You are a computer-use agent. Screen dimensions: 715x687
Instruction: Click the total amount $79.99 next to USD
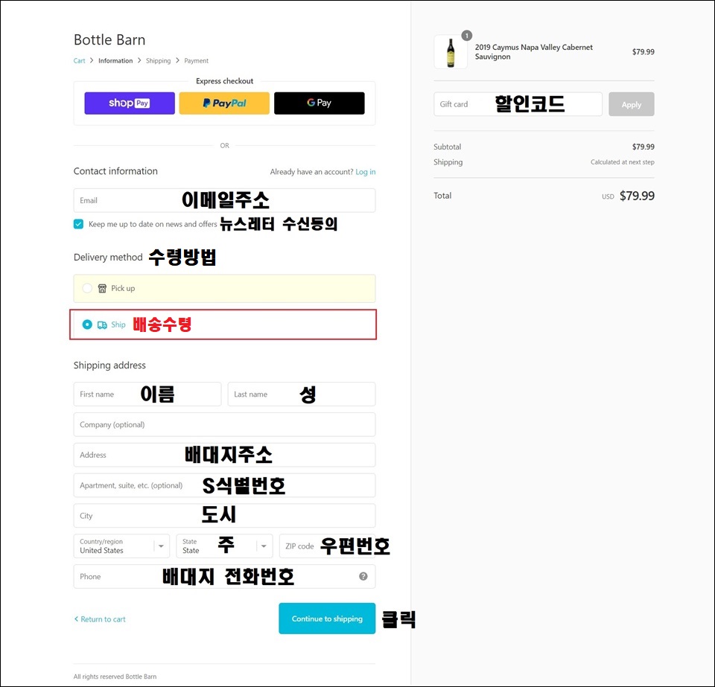pyautogui.click(x=637, y=196)
